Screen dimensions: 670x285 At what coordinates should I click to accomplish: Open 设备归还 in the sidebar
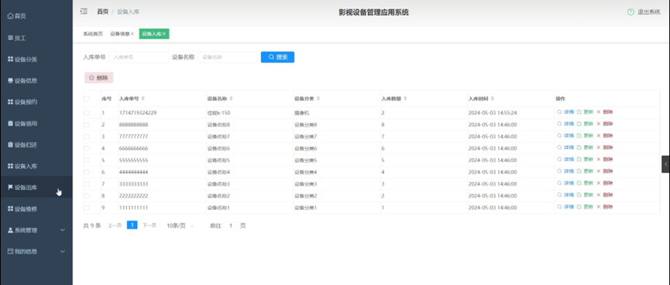[36, 144]
